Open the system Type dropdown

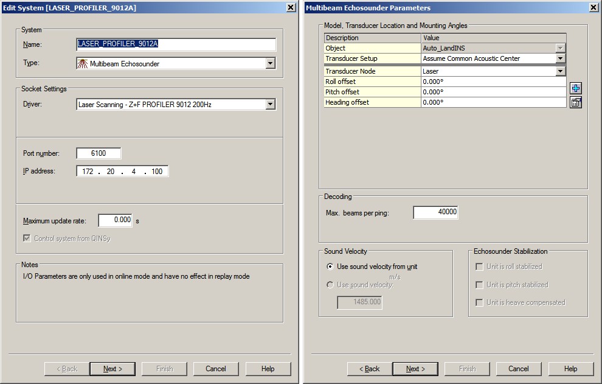tap(270, 63)
